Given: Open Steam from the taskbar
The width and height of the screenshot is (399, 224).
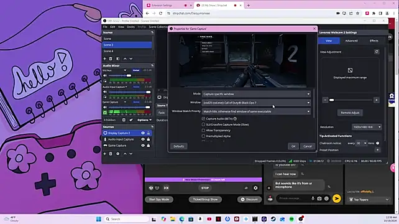Looking at the screenshot, I should 273,219.
